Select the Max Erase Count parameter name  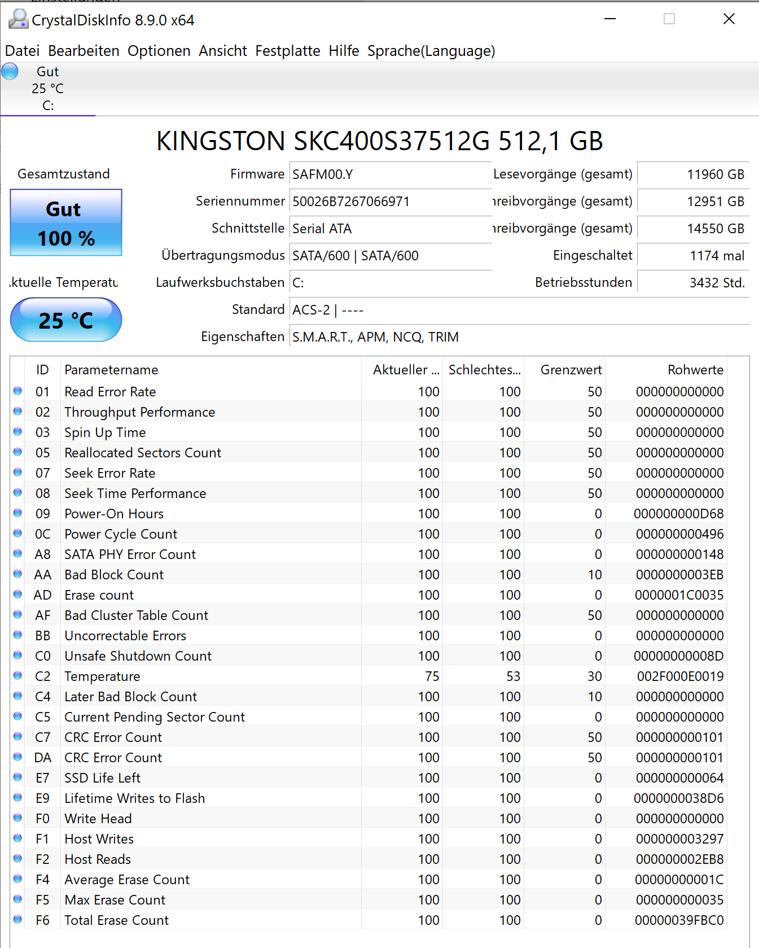[115, 900]
